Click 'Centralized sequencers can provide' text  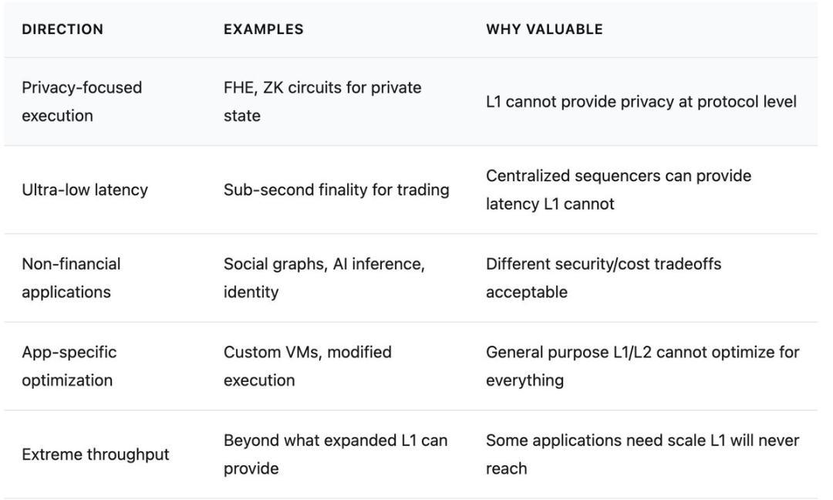coord(618,176)
